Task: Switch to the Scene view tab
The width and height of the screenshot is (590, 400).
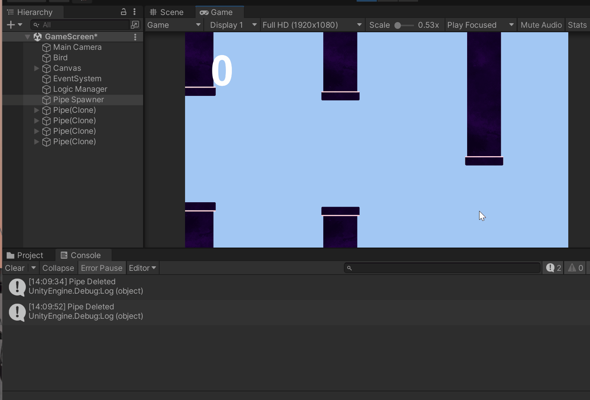Action: [x=167, y=12]
